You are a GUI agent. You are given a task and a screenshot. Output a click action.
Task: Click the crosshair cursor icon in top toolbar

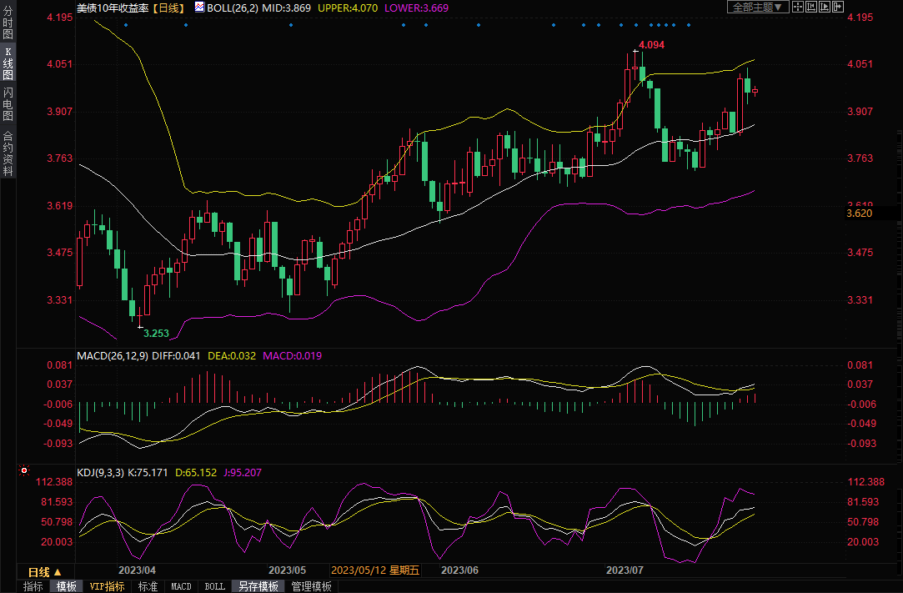pos(797,8)
